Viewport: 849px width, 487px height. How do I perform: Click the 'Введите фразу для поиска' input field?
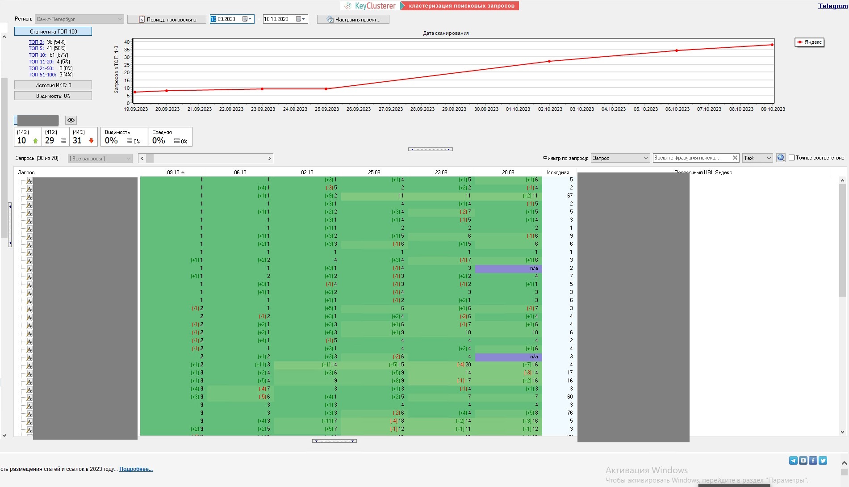click(691, 158)
